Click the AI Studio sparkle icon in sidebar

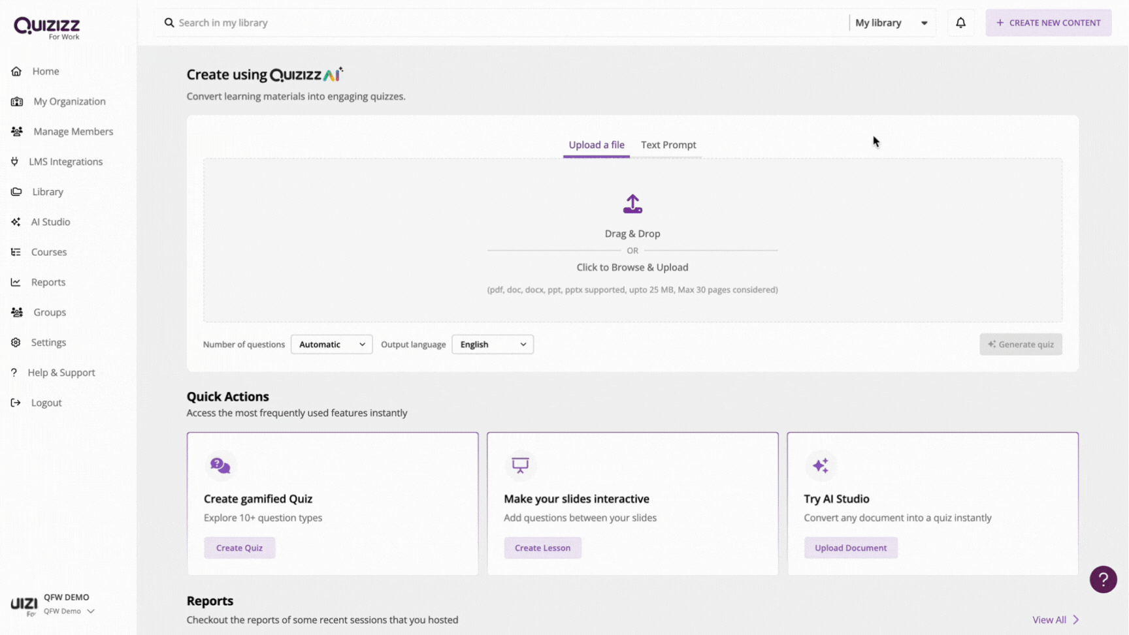point(16,222)
